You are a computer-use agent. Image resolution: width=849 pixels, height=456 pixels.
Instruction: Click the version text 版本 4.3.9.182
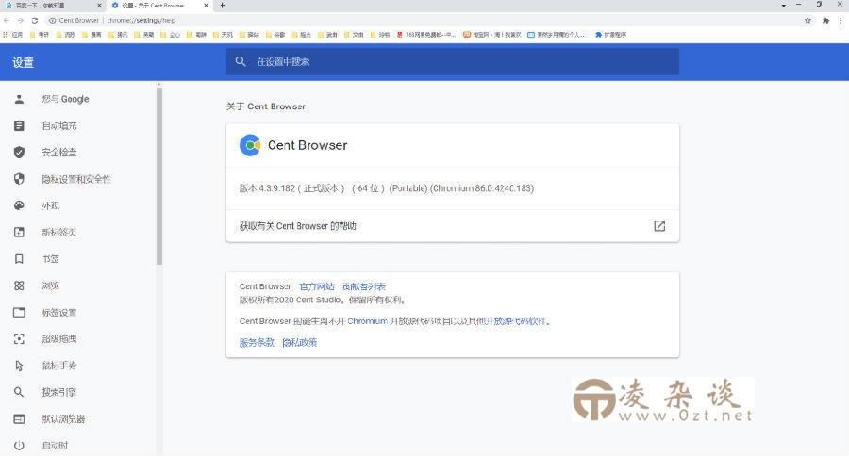click(x=268, y=188)
